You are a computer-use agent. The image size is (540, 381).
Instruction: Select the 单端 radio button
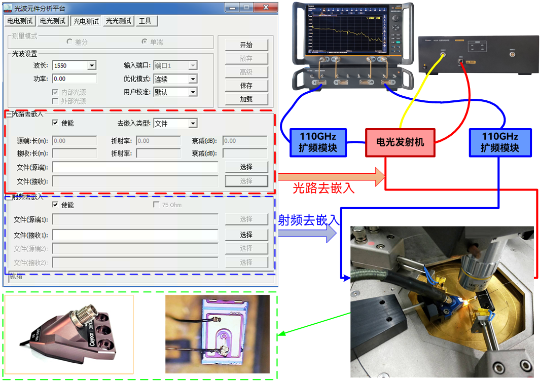tap(145, 42)
